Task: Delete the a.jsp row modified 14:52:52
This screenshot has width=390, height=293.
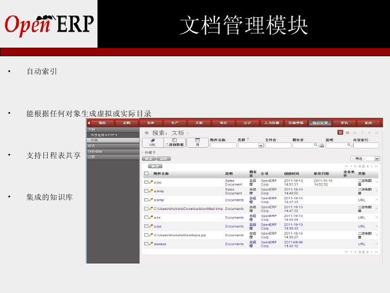Action: click(377, 182)
